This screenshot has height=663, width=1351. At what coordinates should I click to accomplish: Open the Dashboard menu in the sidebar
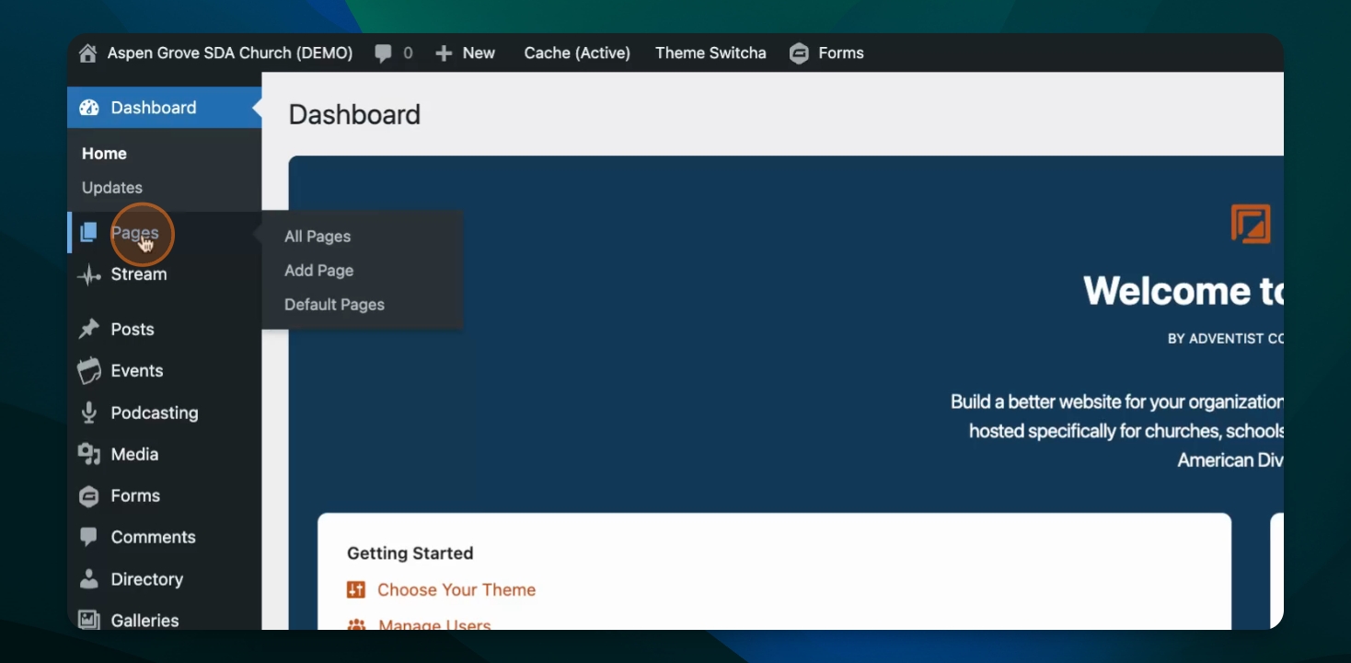(x=164, y=108)
